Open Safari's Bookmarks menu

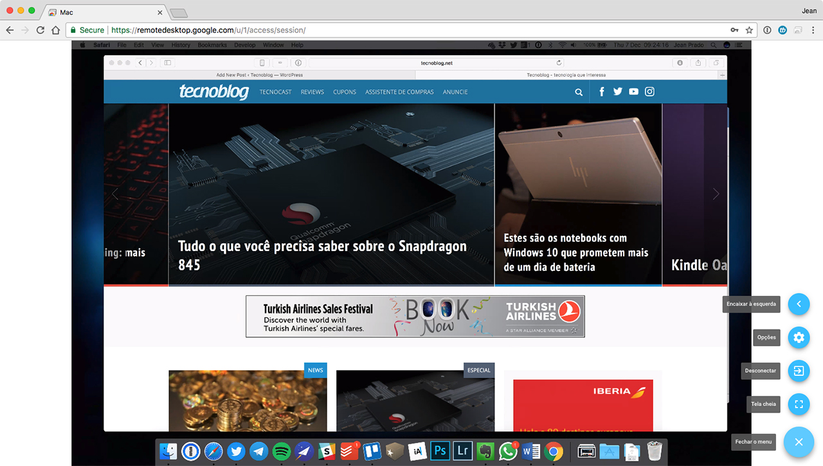212,45
